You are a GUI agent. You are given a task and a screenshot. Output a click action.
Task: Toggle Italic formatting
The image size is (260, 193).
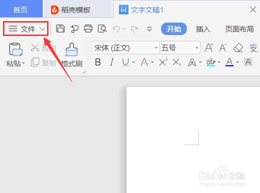[x=112, y=62]
